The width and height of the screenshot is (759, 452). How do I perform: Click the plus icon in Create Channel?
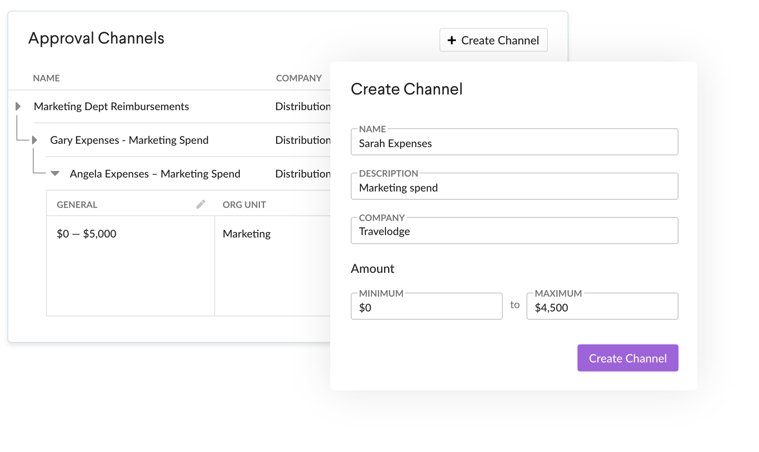452,40
